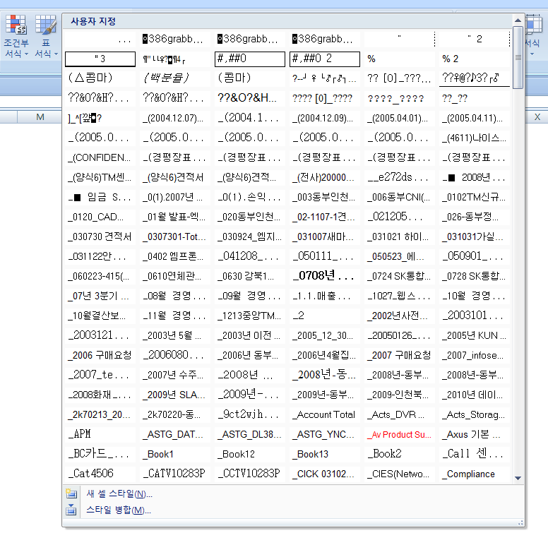Select the '_02-1107-1견...' style
548x533 pixels.
(x=325, y=217)
